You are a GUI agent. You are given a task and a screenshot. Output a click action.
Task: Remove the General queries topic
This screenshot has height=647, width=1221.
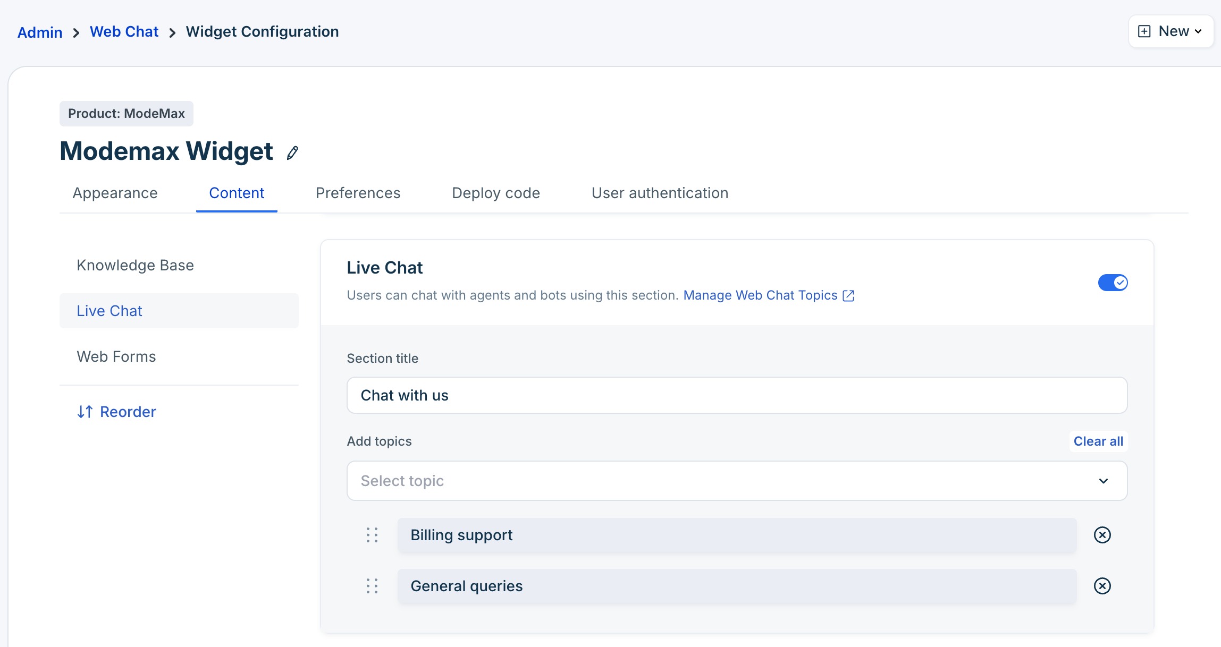coord(1102,586)
